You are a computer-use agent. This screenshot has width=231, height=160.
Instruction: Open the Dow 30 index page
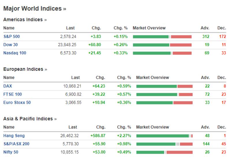[10, 45]
